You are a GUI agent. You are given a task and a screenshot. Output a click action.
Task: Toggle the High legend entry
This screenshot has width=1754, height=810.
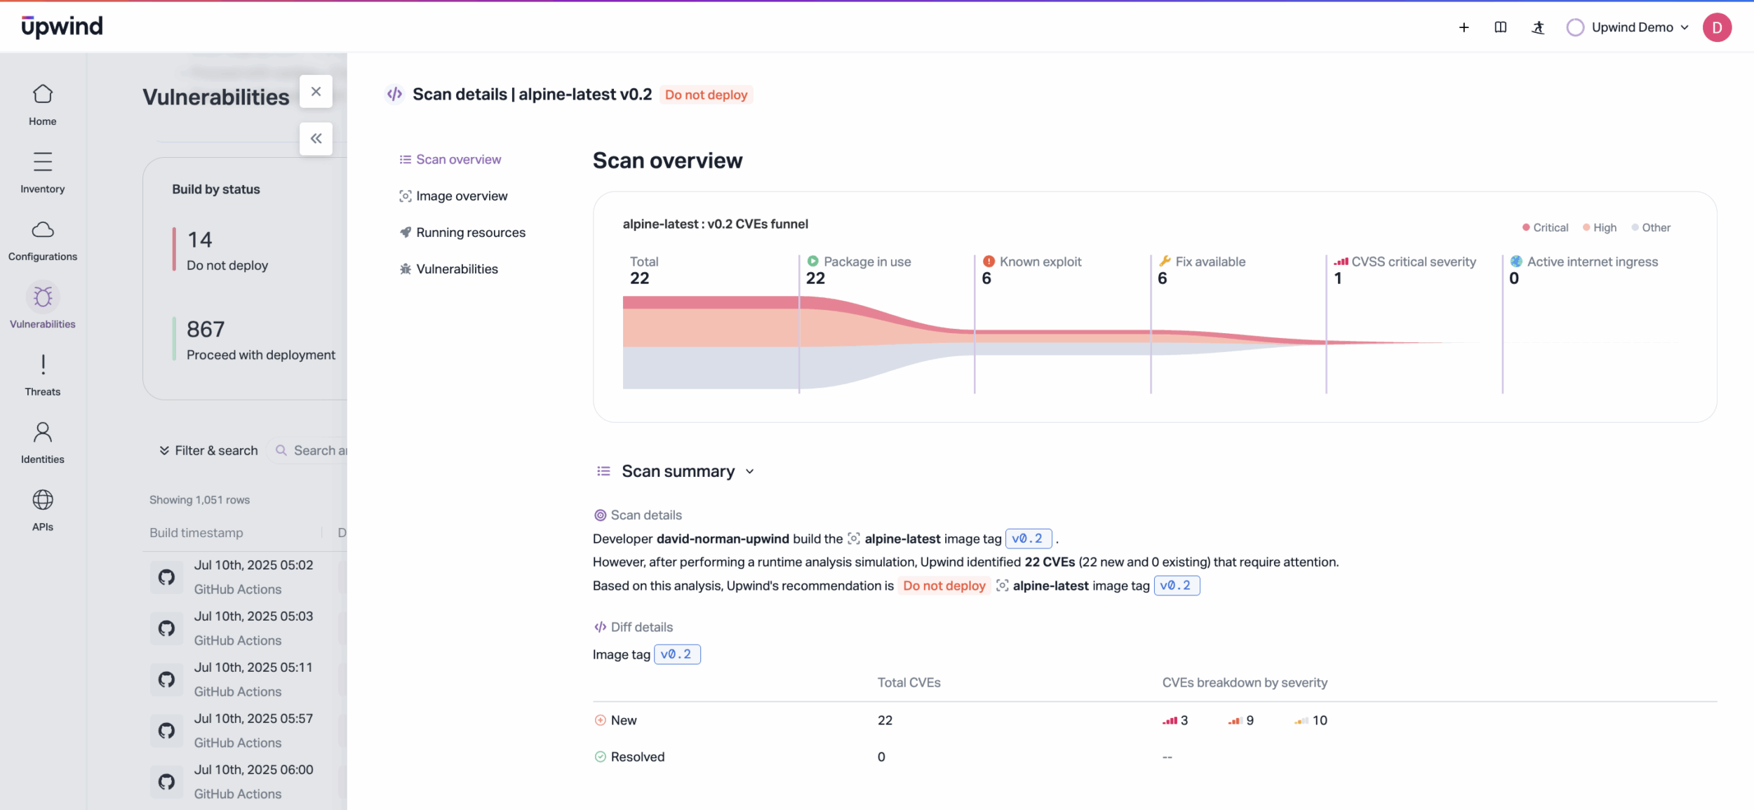(x=1600, y=227)
